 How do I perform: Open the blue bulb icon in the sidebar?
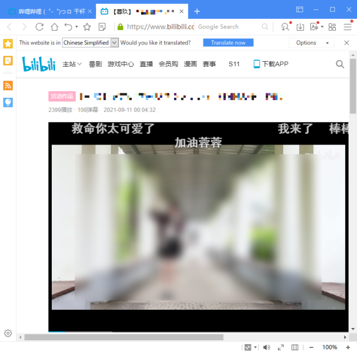[8, 102]
